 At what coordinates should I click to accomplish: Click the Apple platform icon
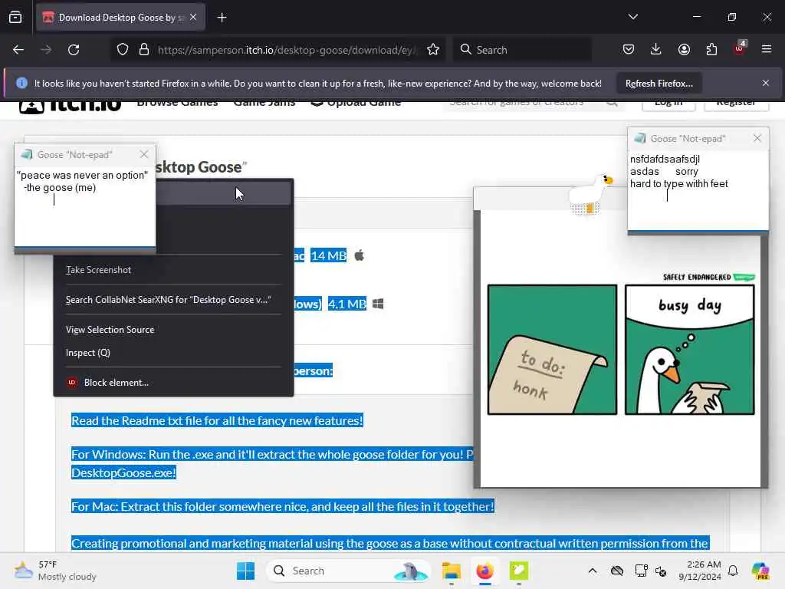click(x=360, y=255)
